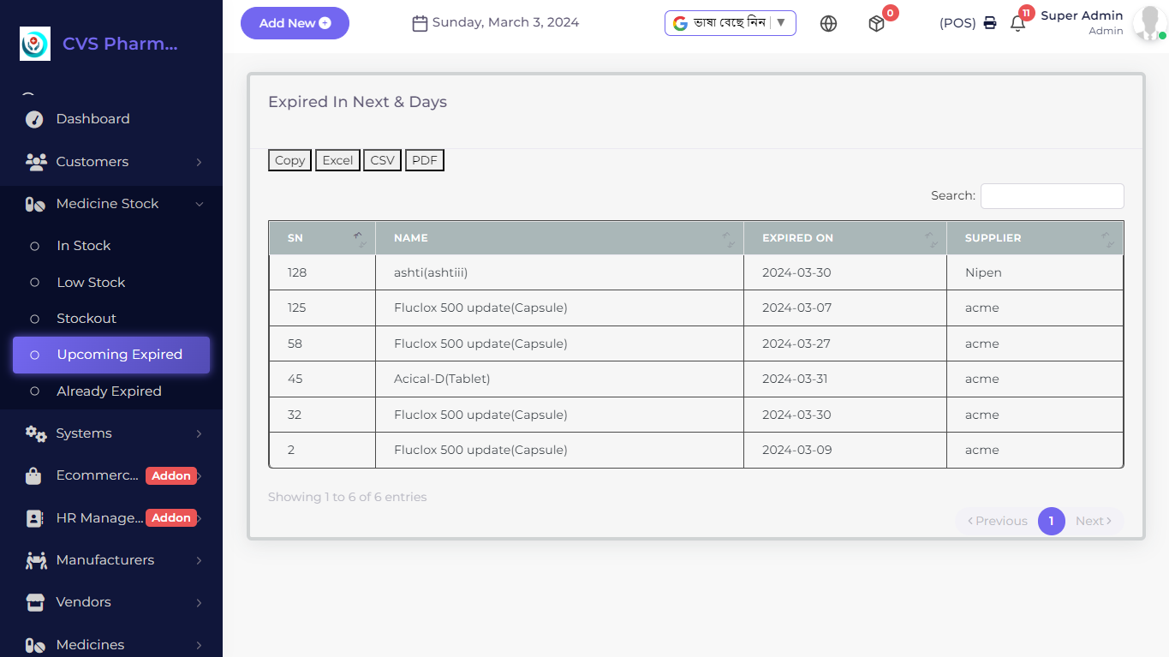Open the Super Admin profile avatar
The image size is (1169, 657).
[x=1148, y=23]
